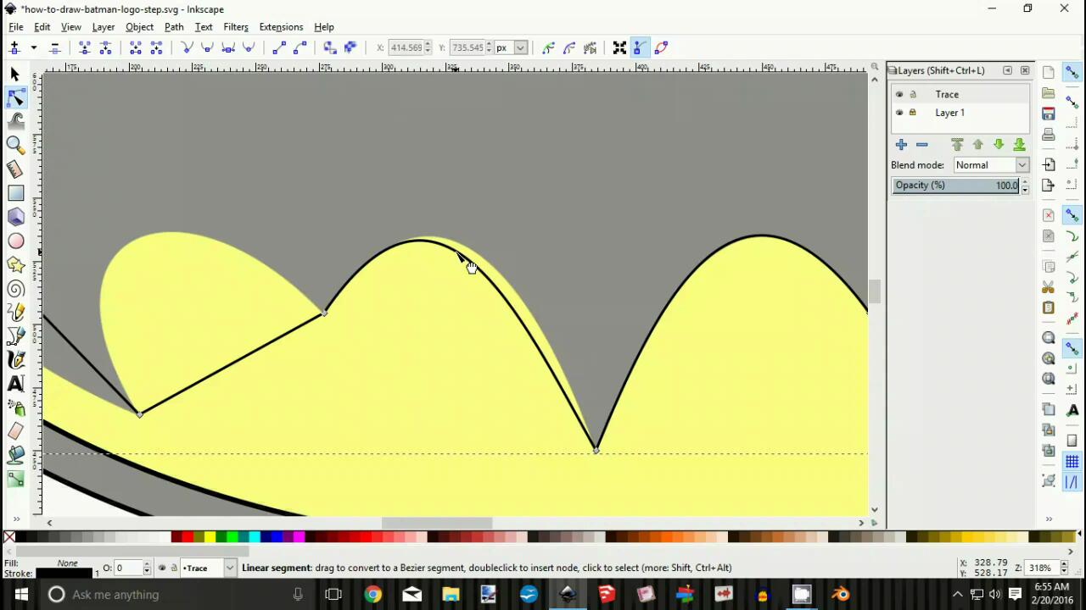
Task: Open the File menu
Action: tap(16, 27)
